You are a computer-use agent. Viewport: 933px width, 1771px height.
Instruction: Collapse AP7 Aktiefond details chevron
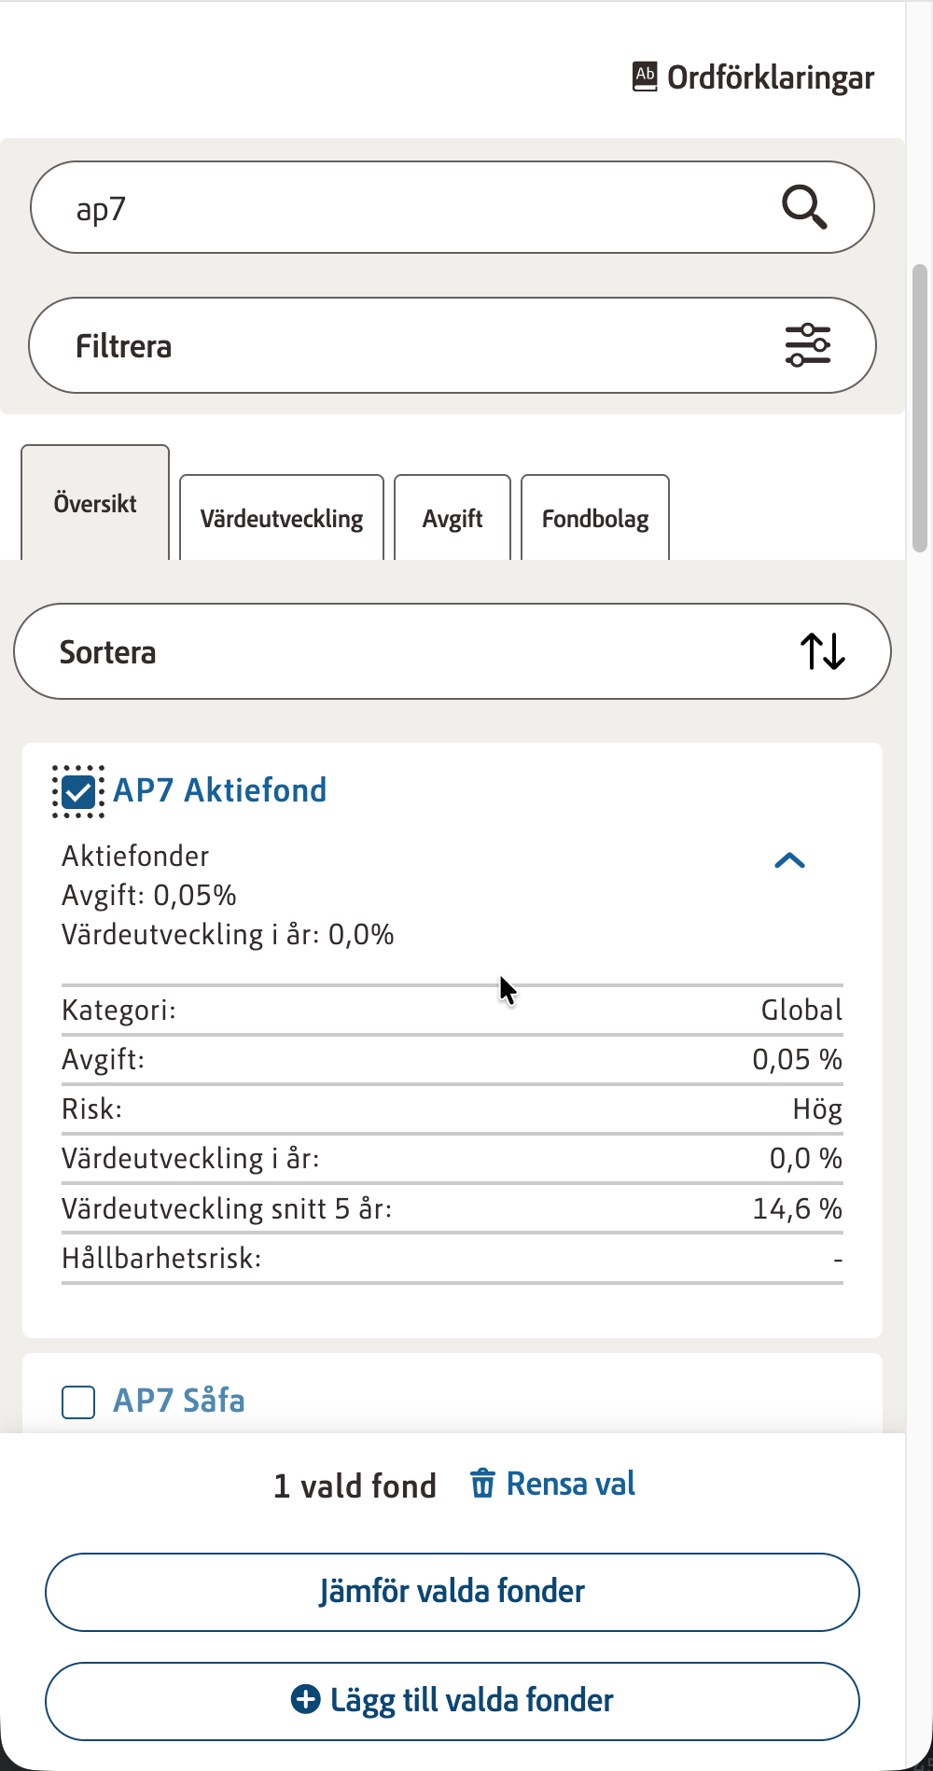click(789, 860)
